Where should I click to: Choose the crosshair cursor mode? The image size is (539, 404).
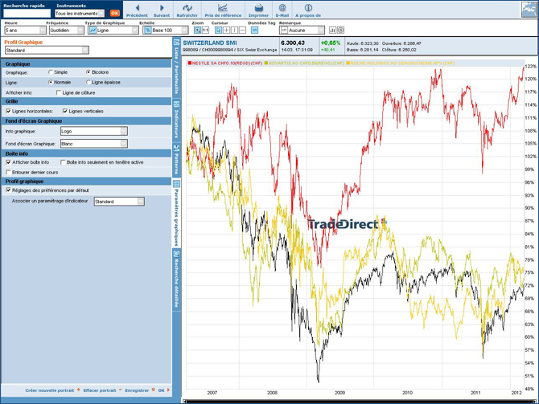(x=227, y=31)
